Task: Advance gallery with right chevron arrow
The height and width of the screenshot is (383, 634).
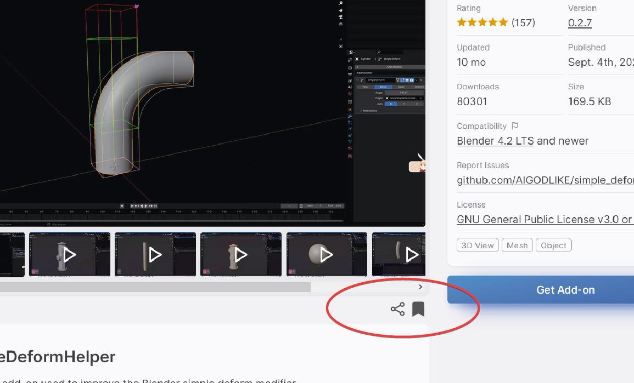Action: tap(420, 287)
